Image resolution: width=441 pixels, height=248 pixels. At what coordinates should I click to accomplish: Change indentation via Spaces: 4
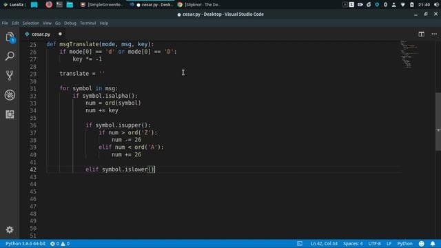(x=353, y=243)
